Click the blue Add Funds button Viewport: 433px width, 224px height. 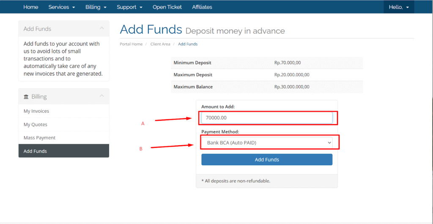[267, 160]
